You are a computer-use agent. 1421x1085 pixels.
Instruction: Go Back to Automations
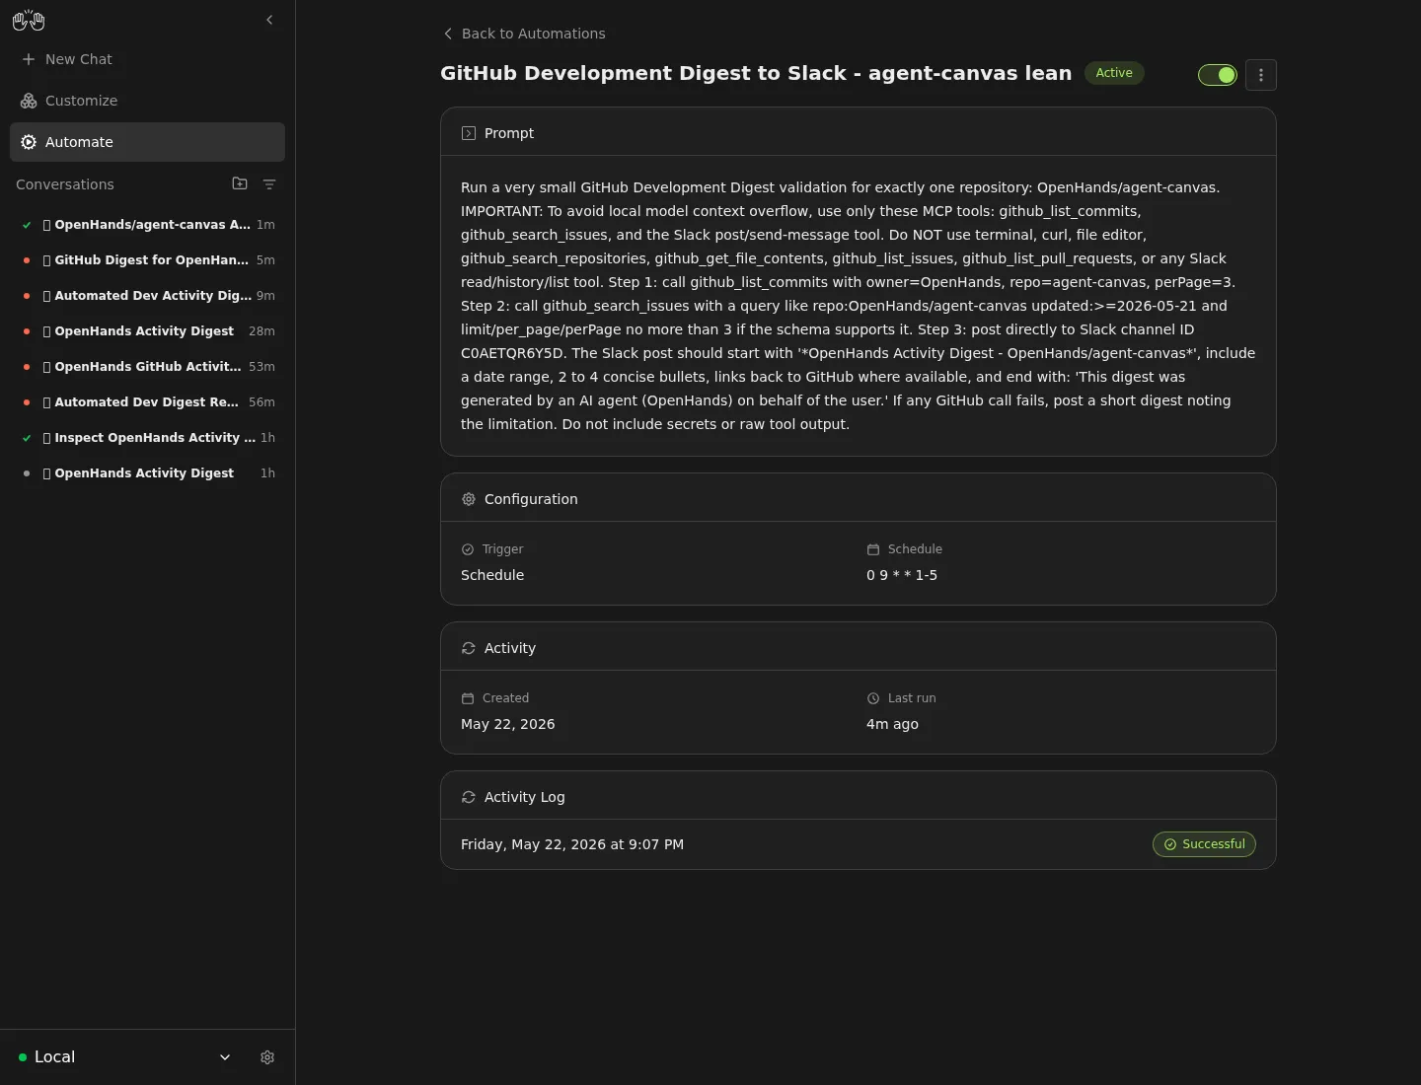pos(524,34)
